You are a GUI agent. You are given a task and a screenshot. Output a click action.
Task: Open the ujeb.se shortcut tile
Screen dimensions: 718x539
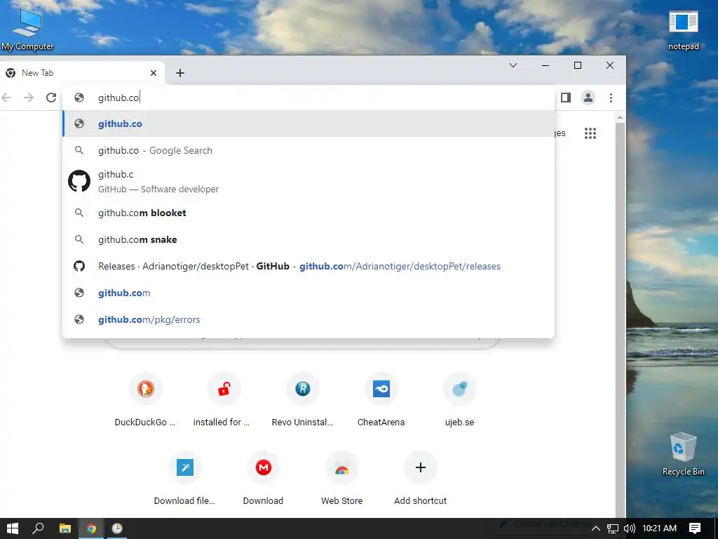[x=460, y=399]
